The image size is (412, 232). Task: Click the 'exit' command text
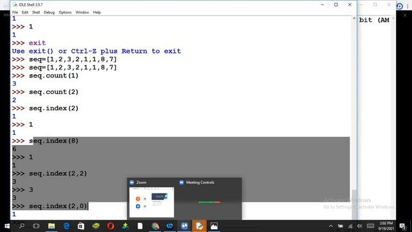pos(37,43)
